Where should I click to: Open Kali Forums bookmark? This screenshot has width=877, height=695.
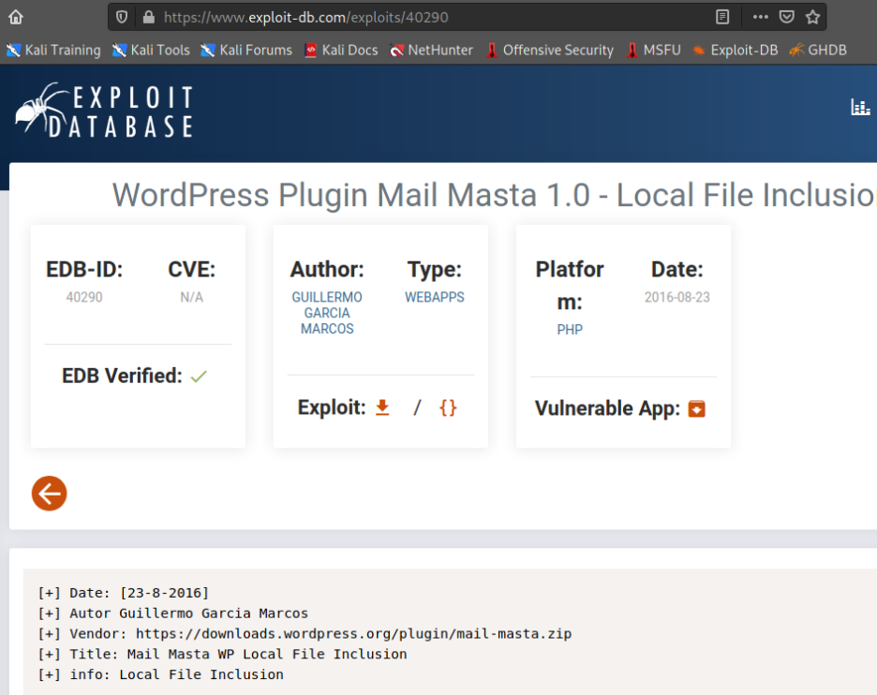[x=246, y=51]
